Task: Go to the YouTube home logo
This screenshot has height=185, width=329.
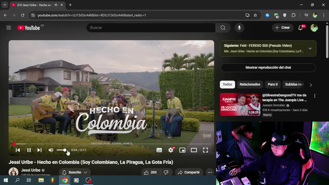Action: pos(29,28)
